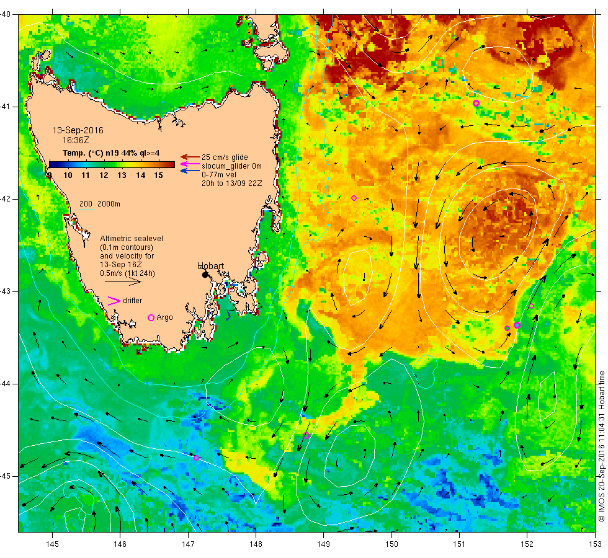Click the 'Altimetric sealevel' caption line
Viewport: 608px width, 558px height.
tap(132, 239)
